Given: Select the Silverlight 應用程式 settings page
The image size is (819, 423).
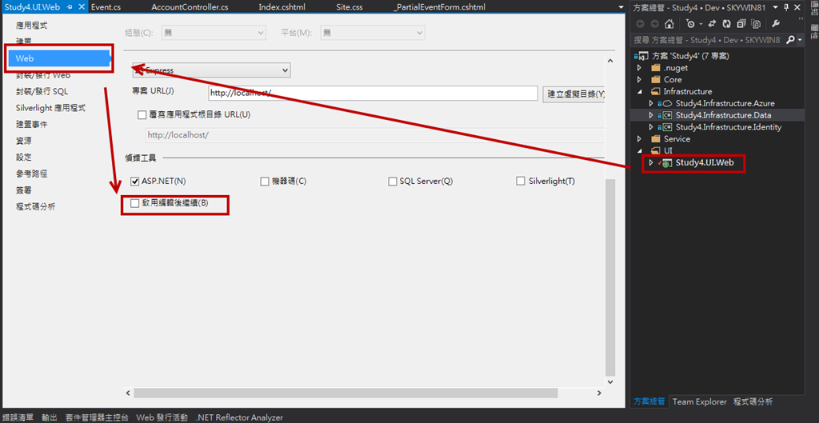Looking at the screenshot, I should 50,108.
